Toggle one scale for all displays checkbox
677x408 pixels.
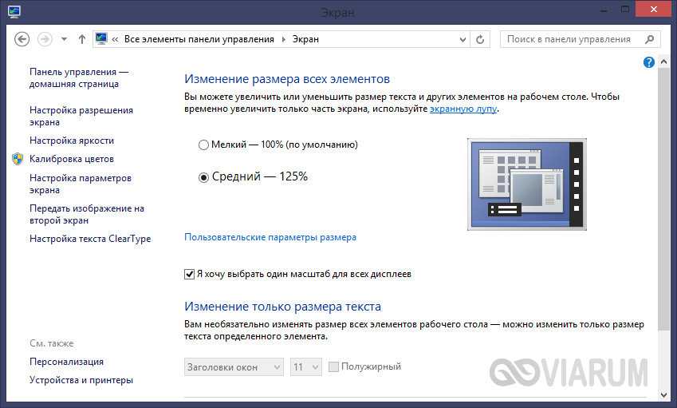(189, 274)
